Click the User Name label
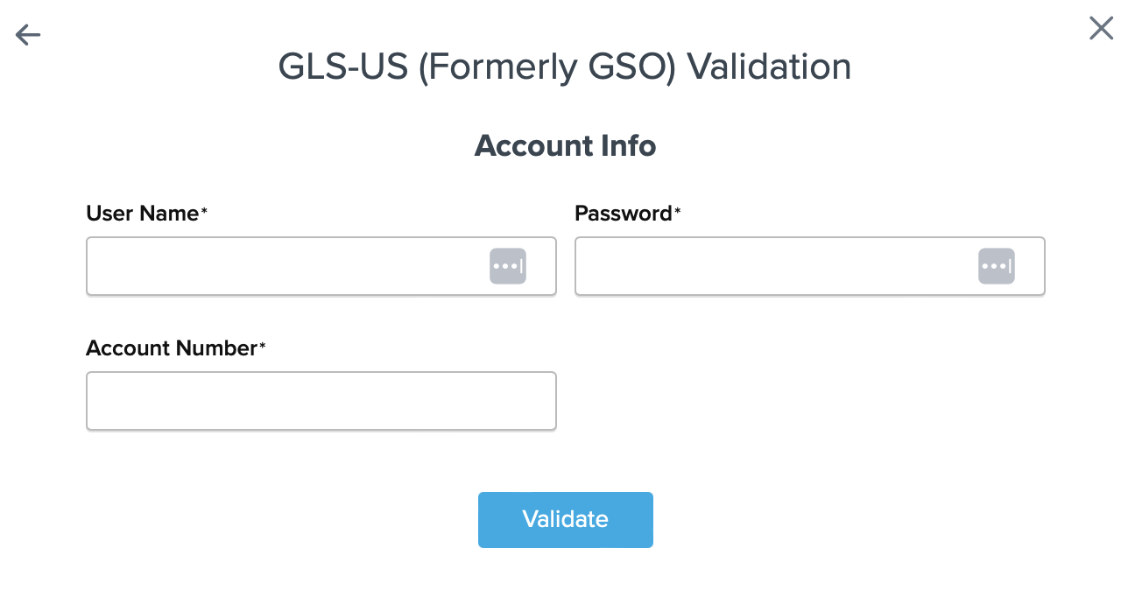This screenshot has height=604, width=1128. [143, 213]
